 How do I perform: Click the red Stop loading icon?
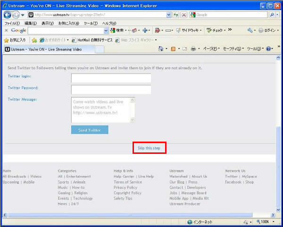point(184,15)
